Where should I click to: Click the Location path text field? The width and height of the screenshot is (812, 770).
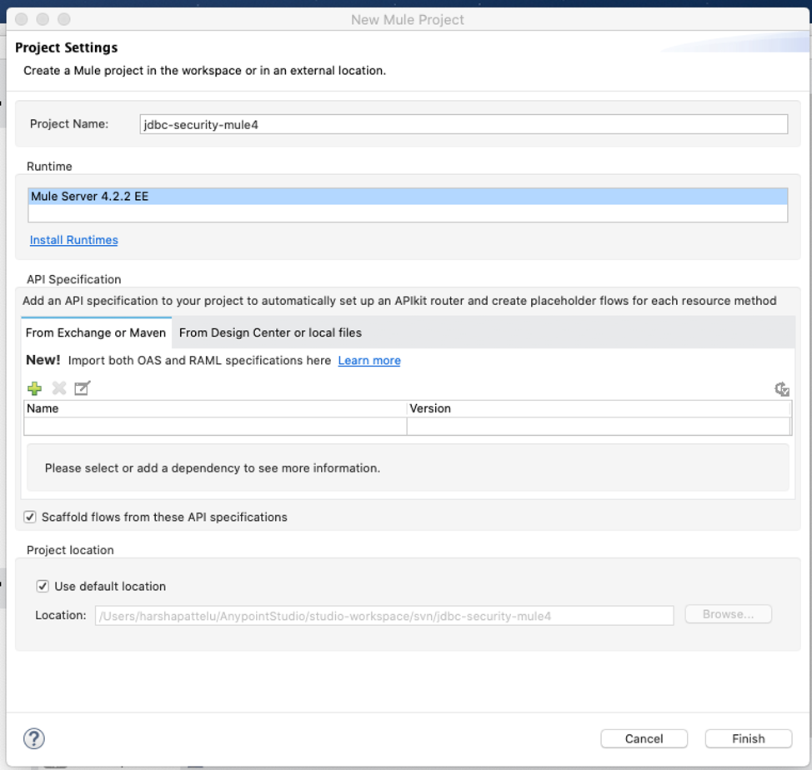point(383,617)
